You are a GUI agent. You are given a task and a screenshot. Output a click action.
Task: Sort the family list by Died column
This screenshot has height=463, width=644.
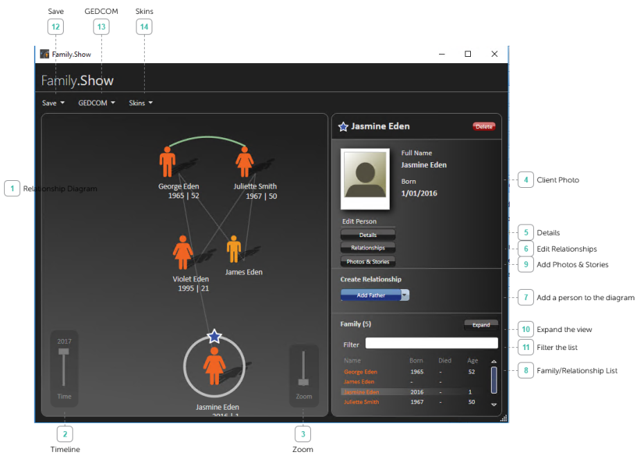pyautogui.click(x=445, y=360)
